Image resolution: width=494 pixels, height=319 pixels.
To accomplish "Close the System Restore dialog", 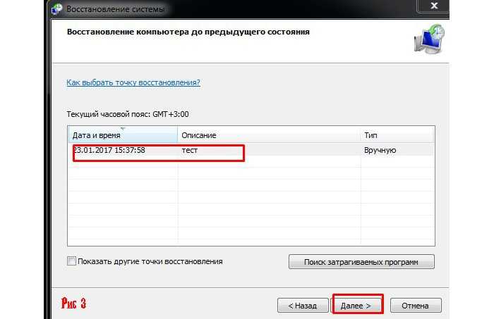I will [434, 6].
